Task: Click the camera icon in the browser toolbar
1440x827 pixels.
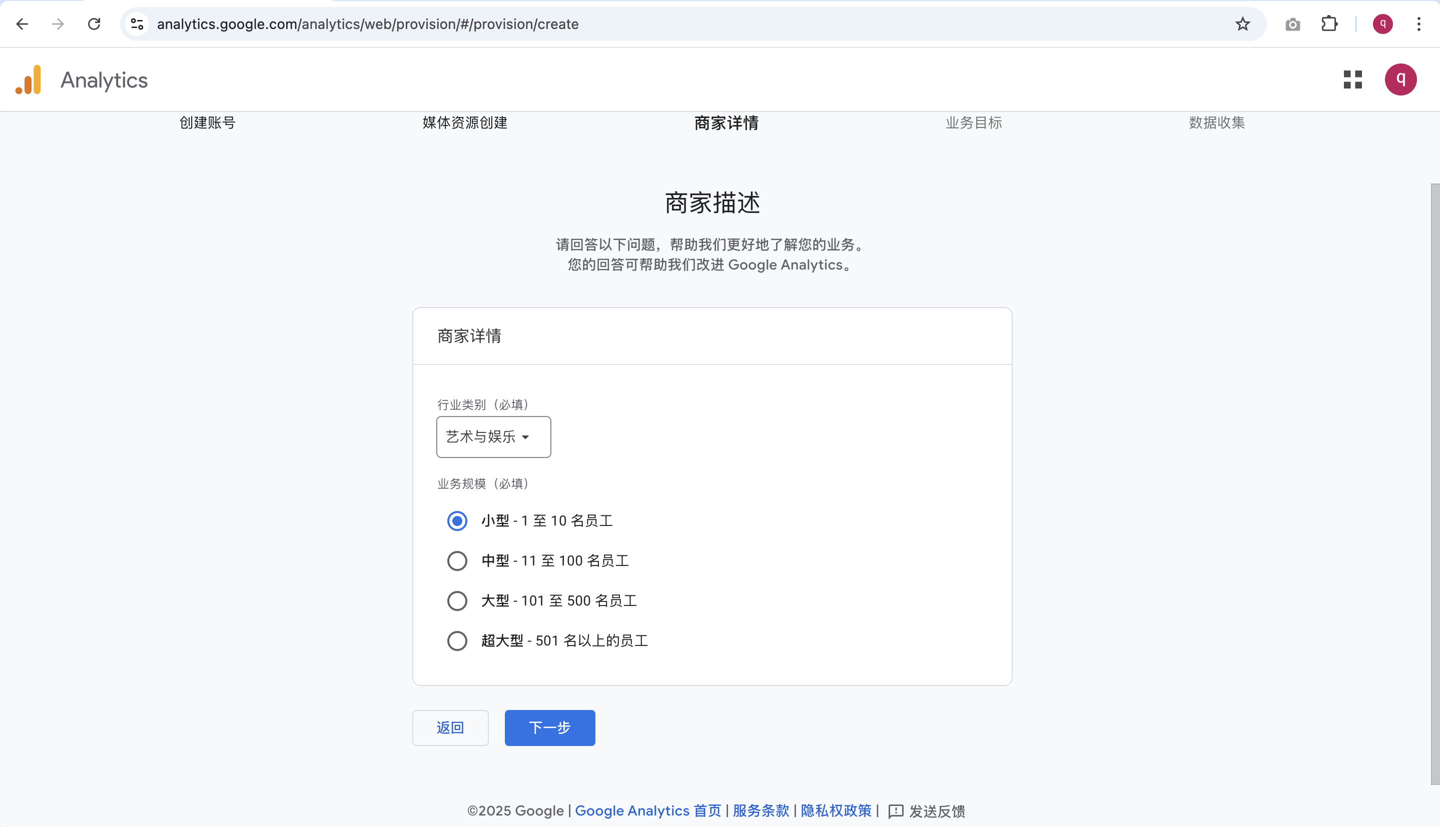Action: coord(1292,24)
